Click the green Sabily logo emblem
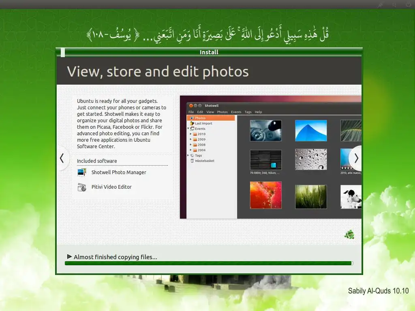Viewport: 415px width, 311px height. pyautogui.click(x=349, y=234)
